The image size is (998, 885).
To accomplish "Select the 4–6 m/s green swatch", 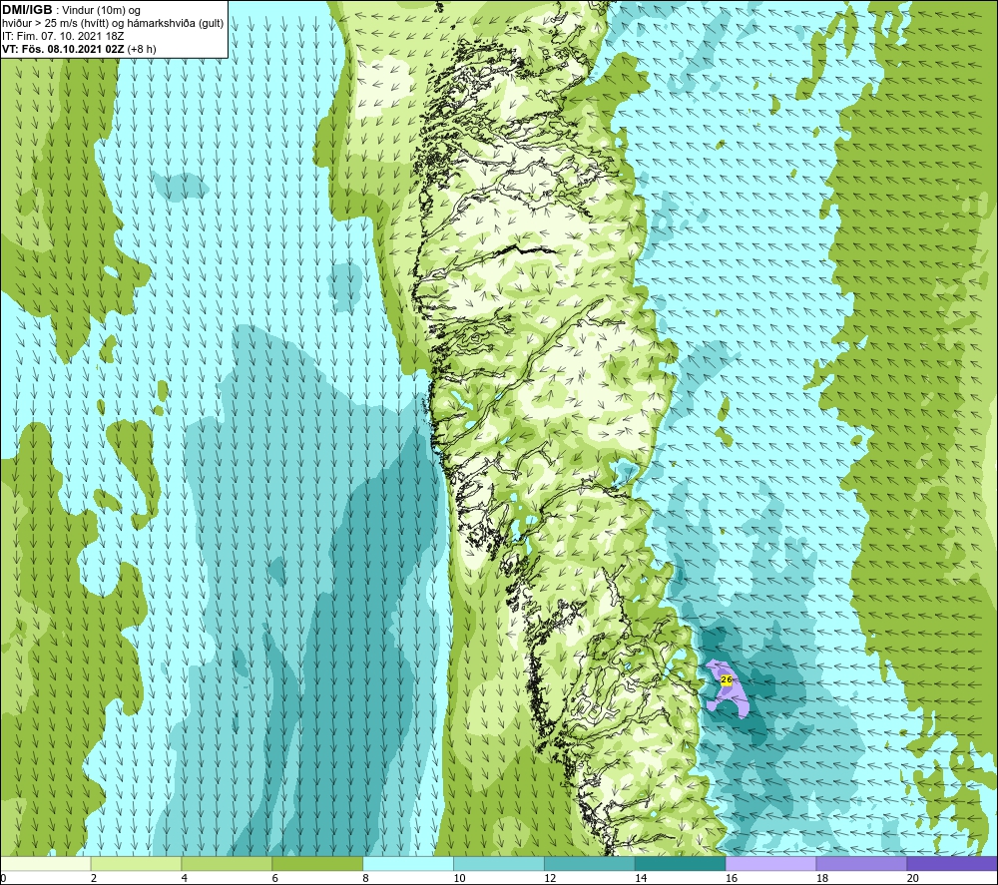I will coord(227,863).
